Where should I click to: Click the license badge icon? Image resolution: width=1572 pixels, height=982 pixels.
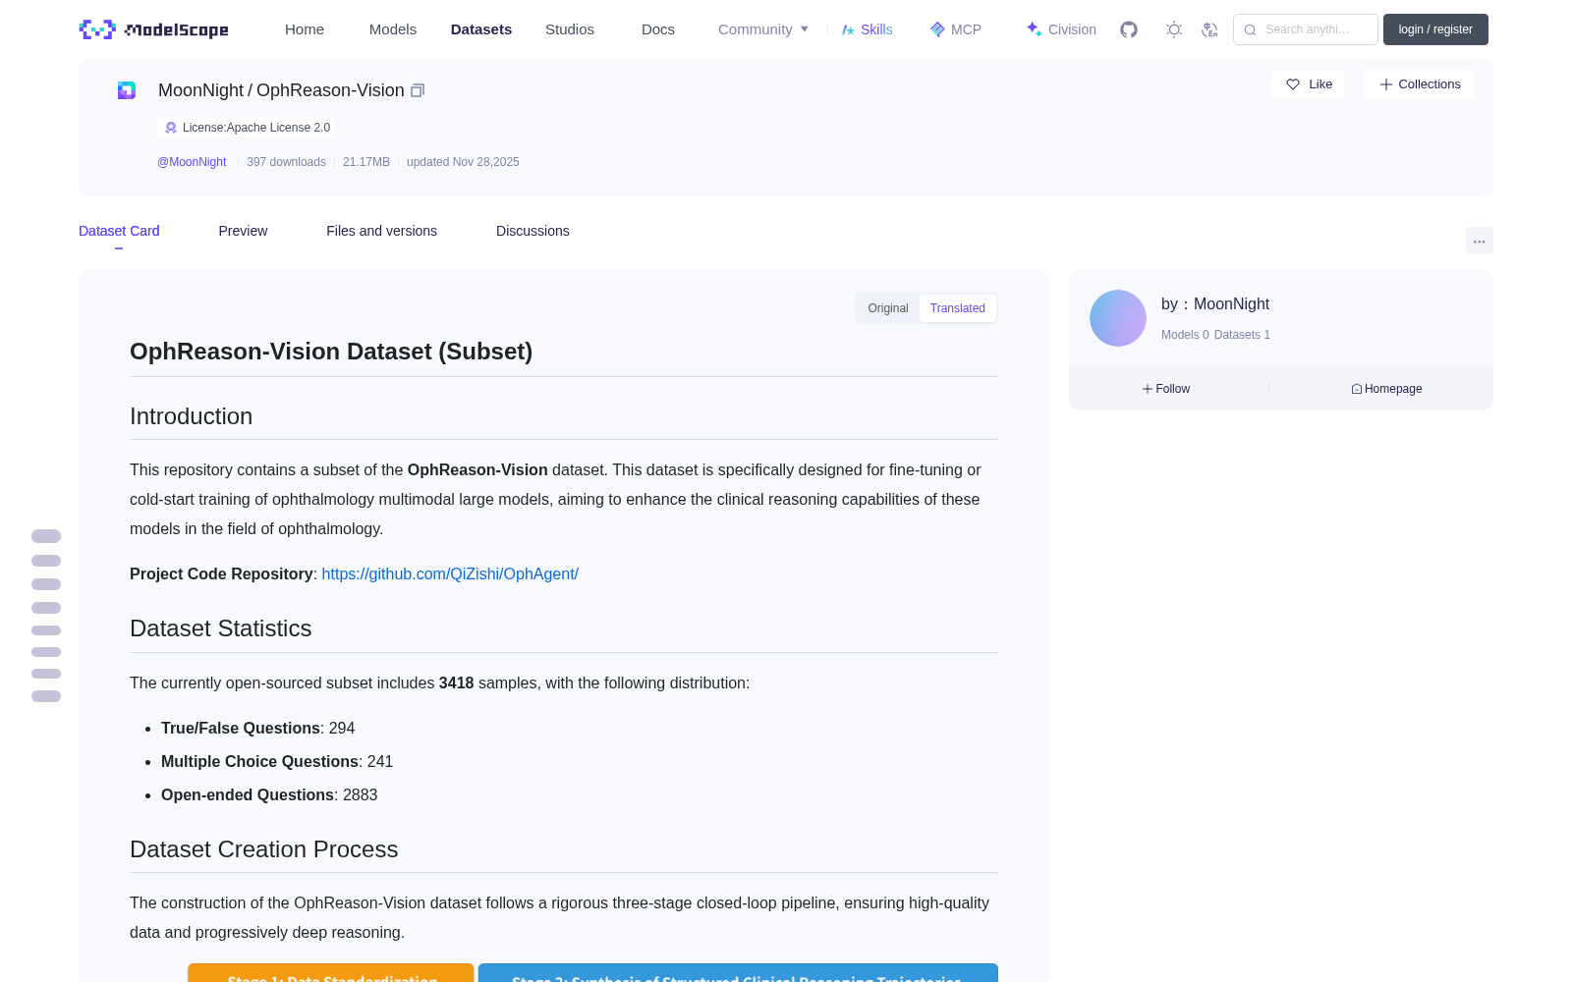171,128
